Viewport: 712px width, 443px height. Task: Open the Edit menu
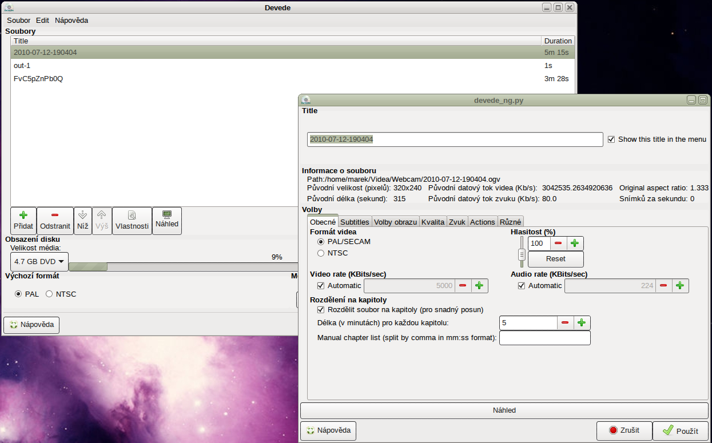point(42,21)
